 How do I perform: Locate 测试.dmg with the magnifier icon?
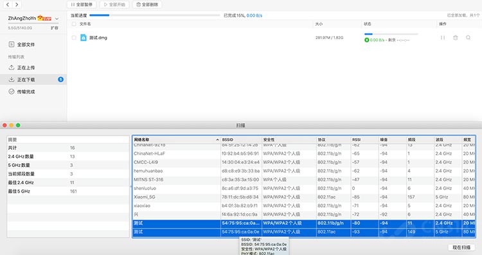coord(468,37)
